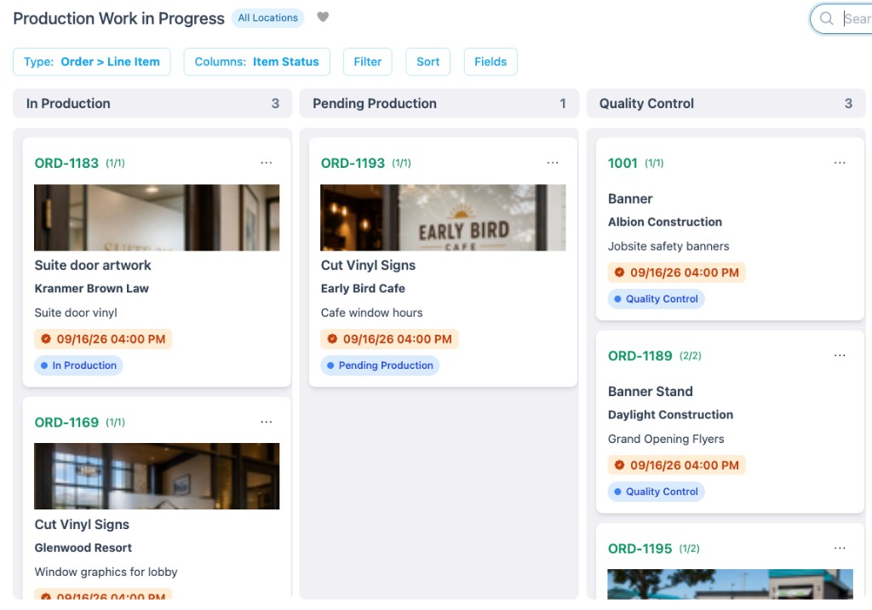Select the 'Suite door artwork' title
Viewport: 872px width, 610px height.
(93, 265)
